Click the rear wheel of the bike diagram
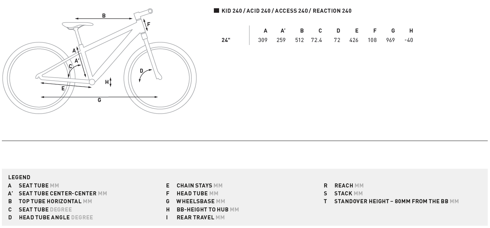The width and height of the screenshot is (490, 228). 39,78
